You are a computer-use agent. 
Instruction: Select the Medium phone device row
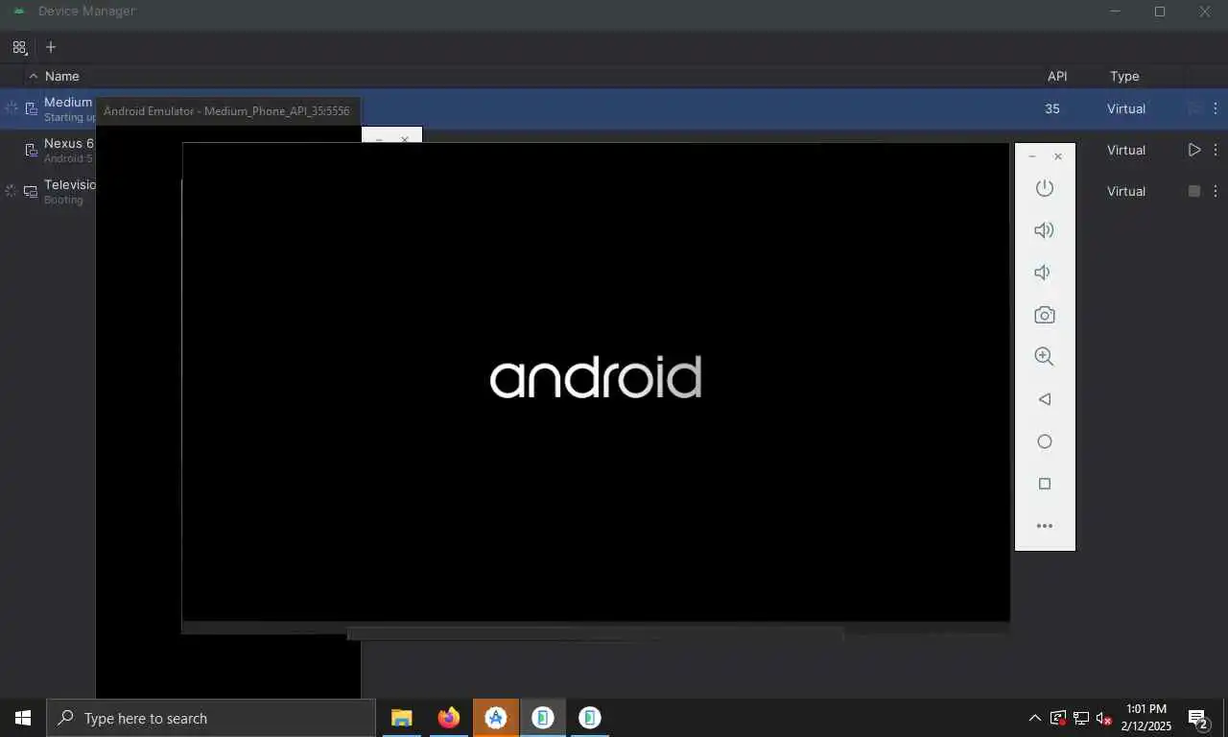tap(614, 108)
